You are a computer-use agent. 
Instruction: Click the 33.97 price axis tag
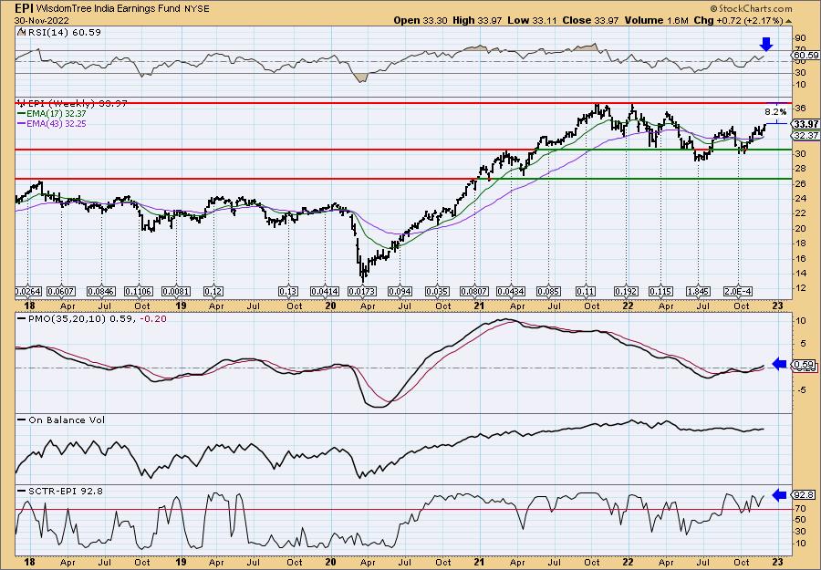805,124
